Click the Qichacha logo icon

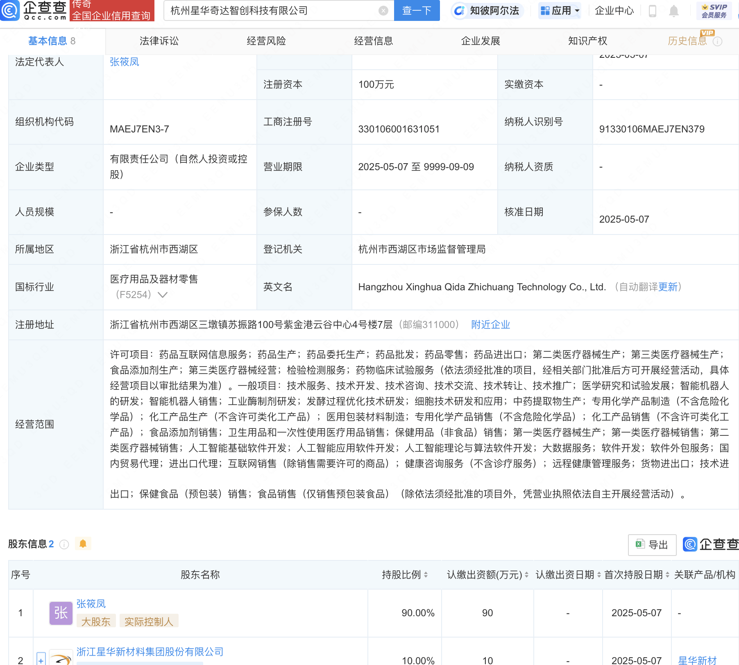[x=10, y=10]
